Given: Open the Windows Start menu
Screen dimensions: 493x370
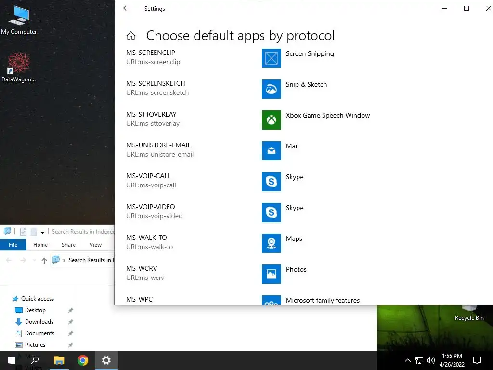Looking at the screenshot, I should coord(12,360).
